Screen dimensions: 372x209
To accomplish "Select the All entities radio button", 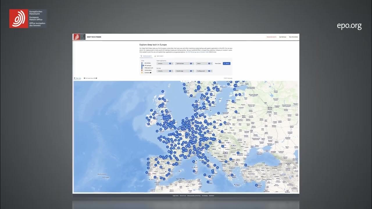I will (x=144, y=63).
